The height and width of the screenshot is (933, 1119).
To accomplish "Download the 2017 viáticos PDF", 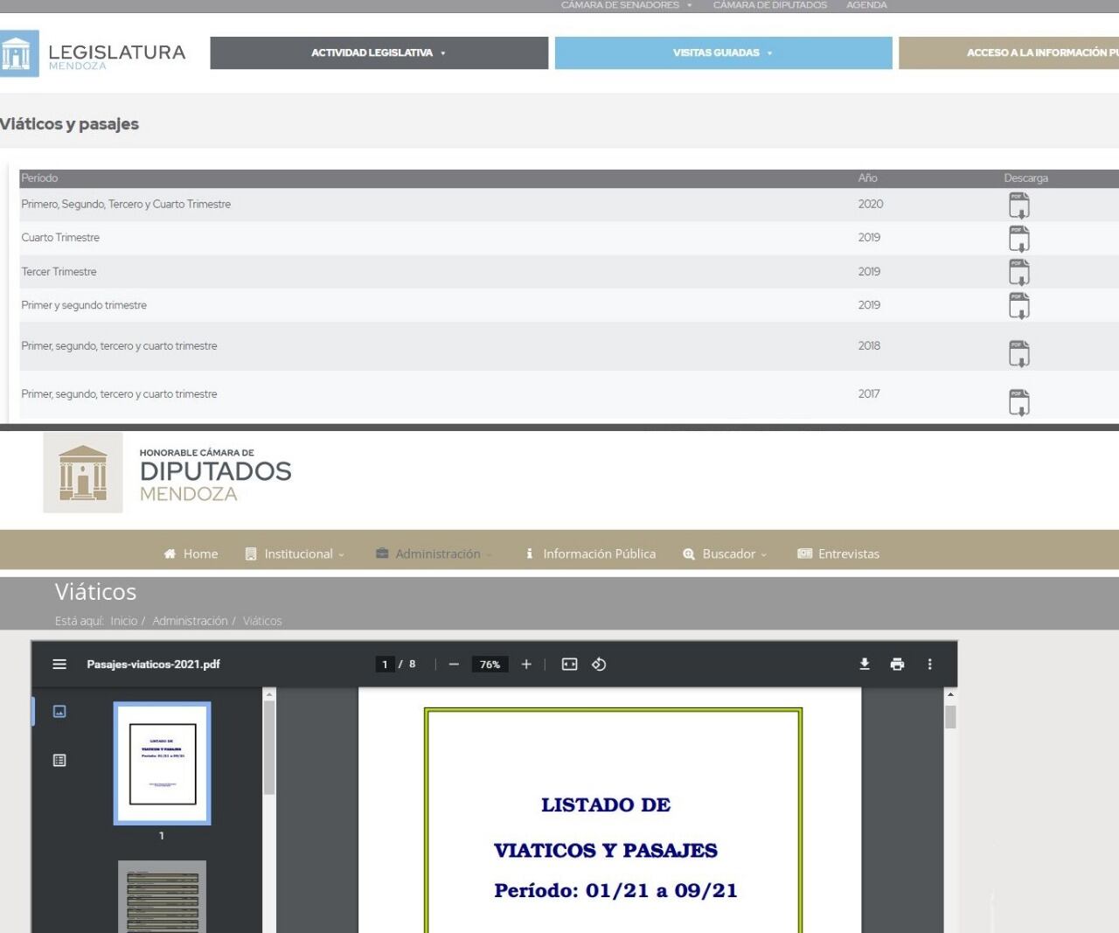I will tap(1019, 402).
